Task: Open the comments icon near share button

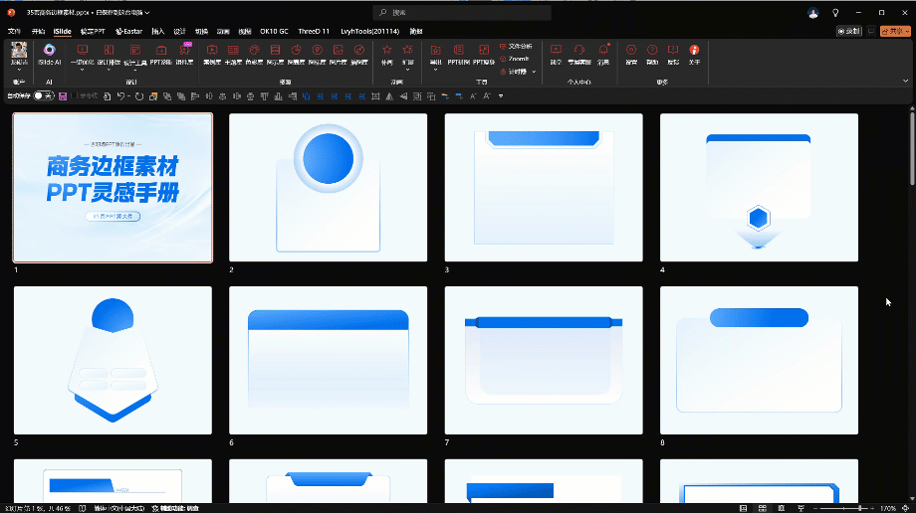Action: point(871,31)
